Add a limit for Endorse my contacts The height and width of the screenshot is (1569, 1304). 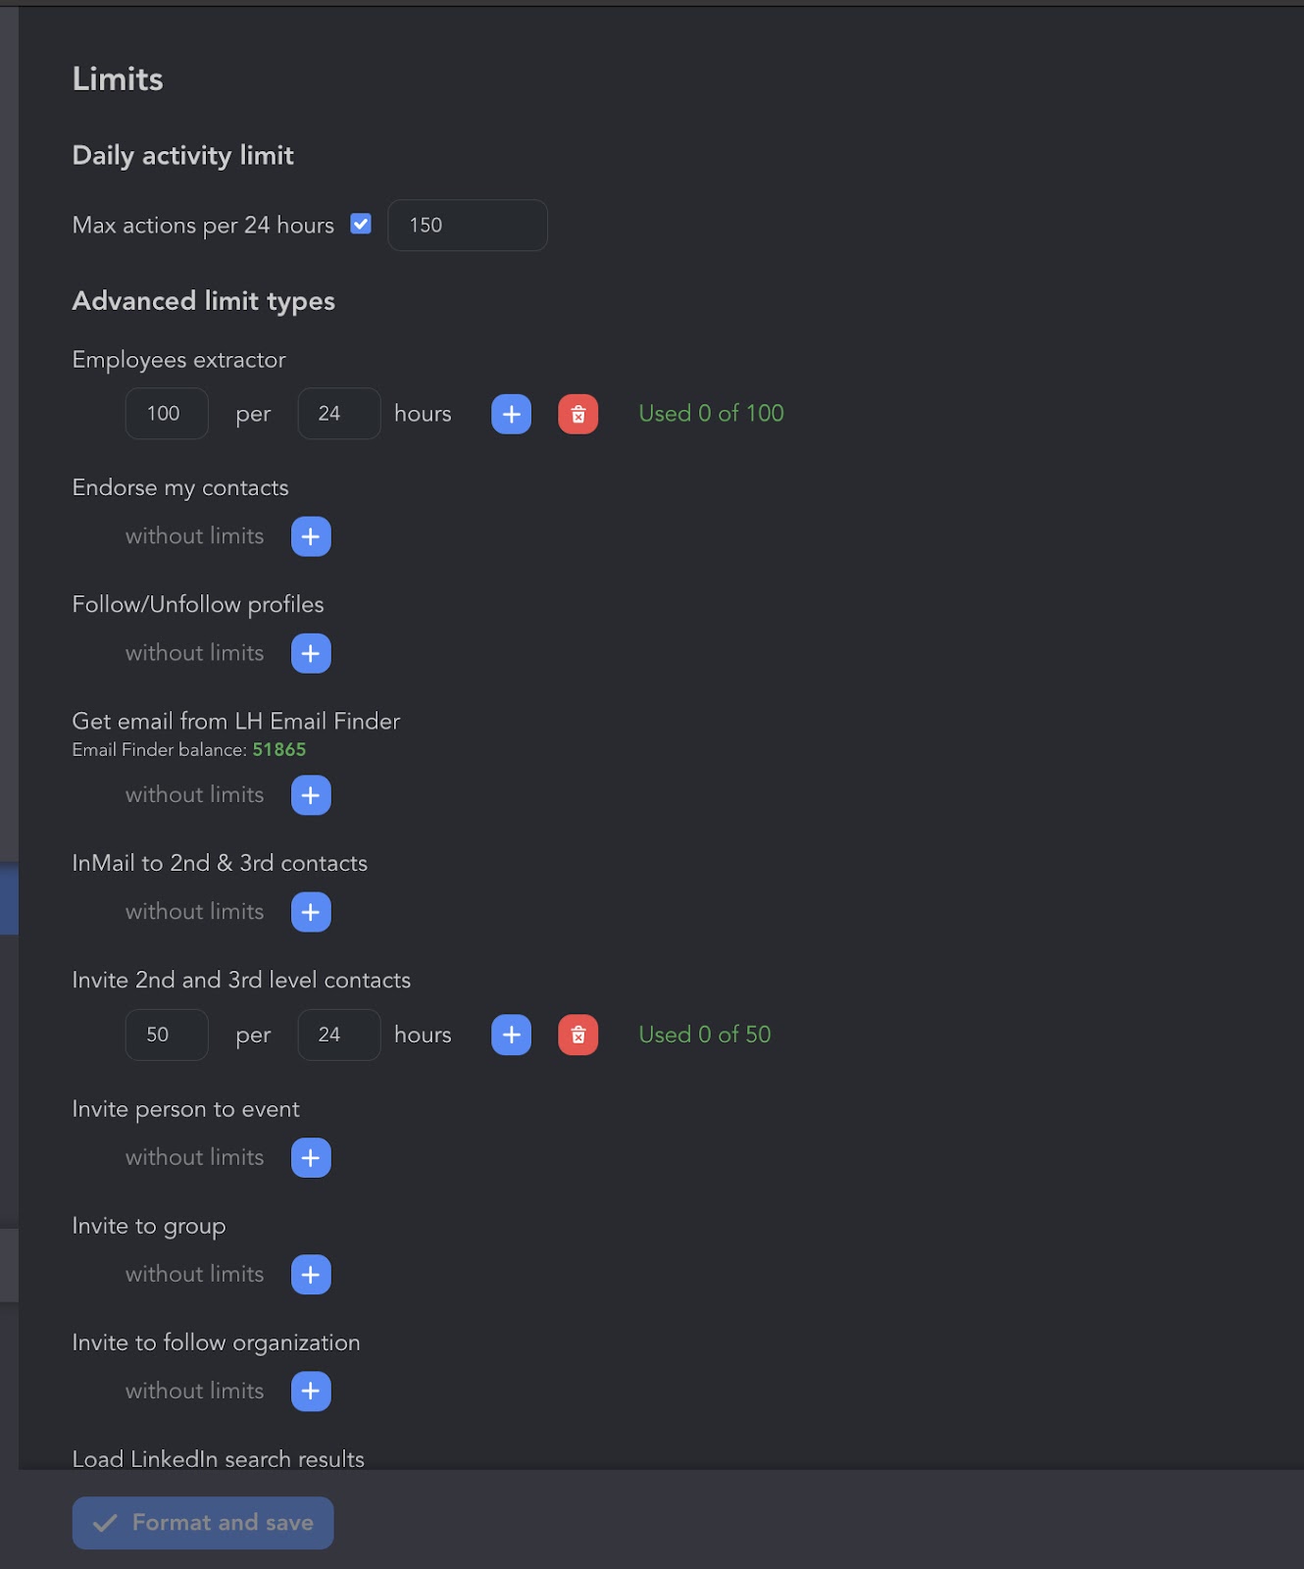(x=311, y=536)
